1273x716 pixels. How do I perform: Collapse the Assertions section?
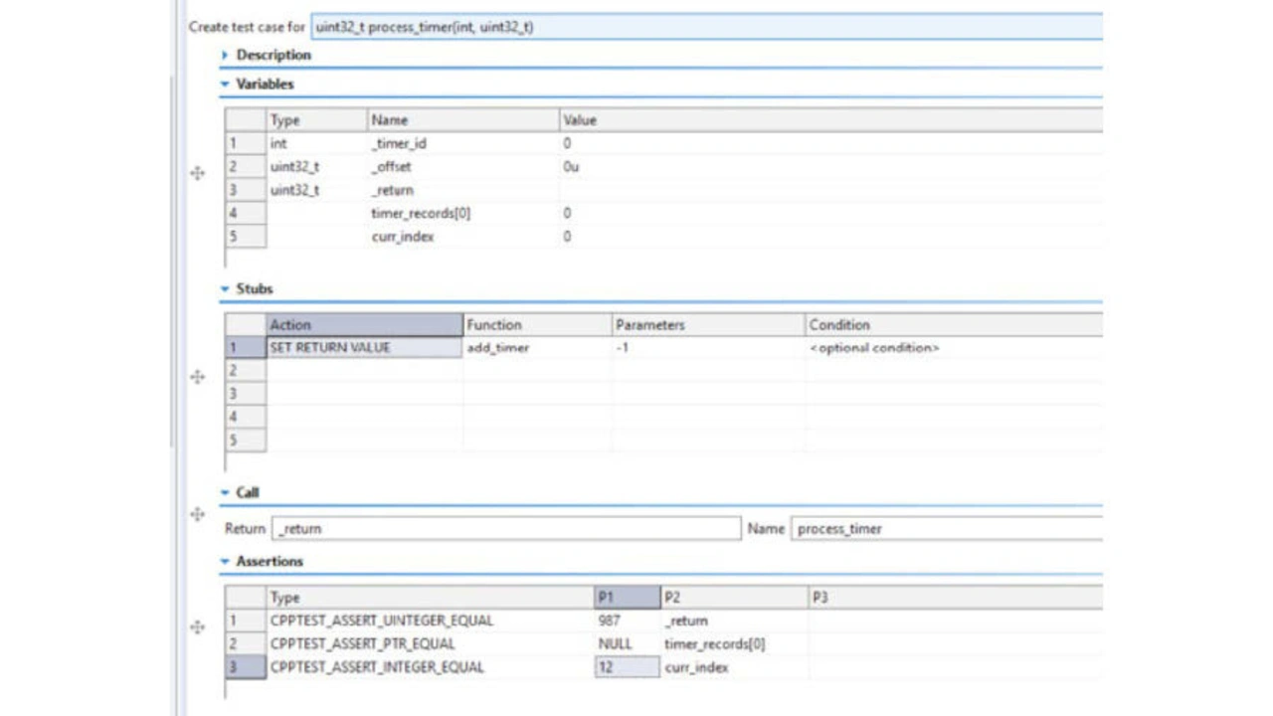pyautogui.click(x=226, y=562)
